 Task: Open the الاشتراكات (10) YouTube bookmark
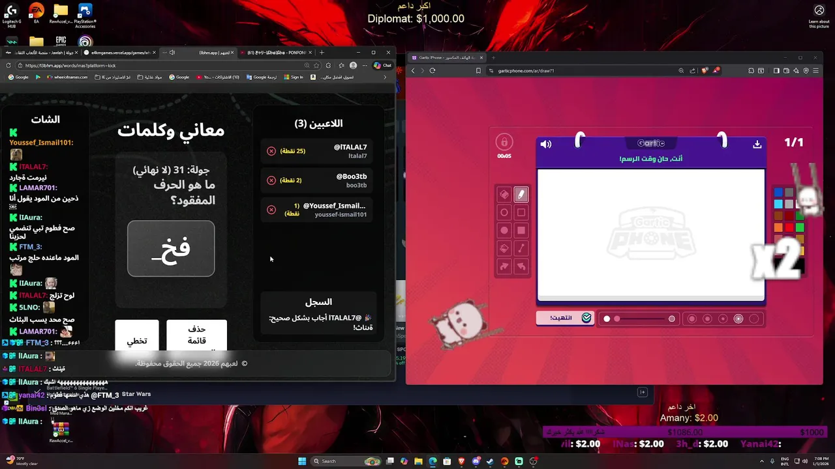click(217, 77)
